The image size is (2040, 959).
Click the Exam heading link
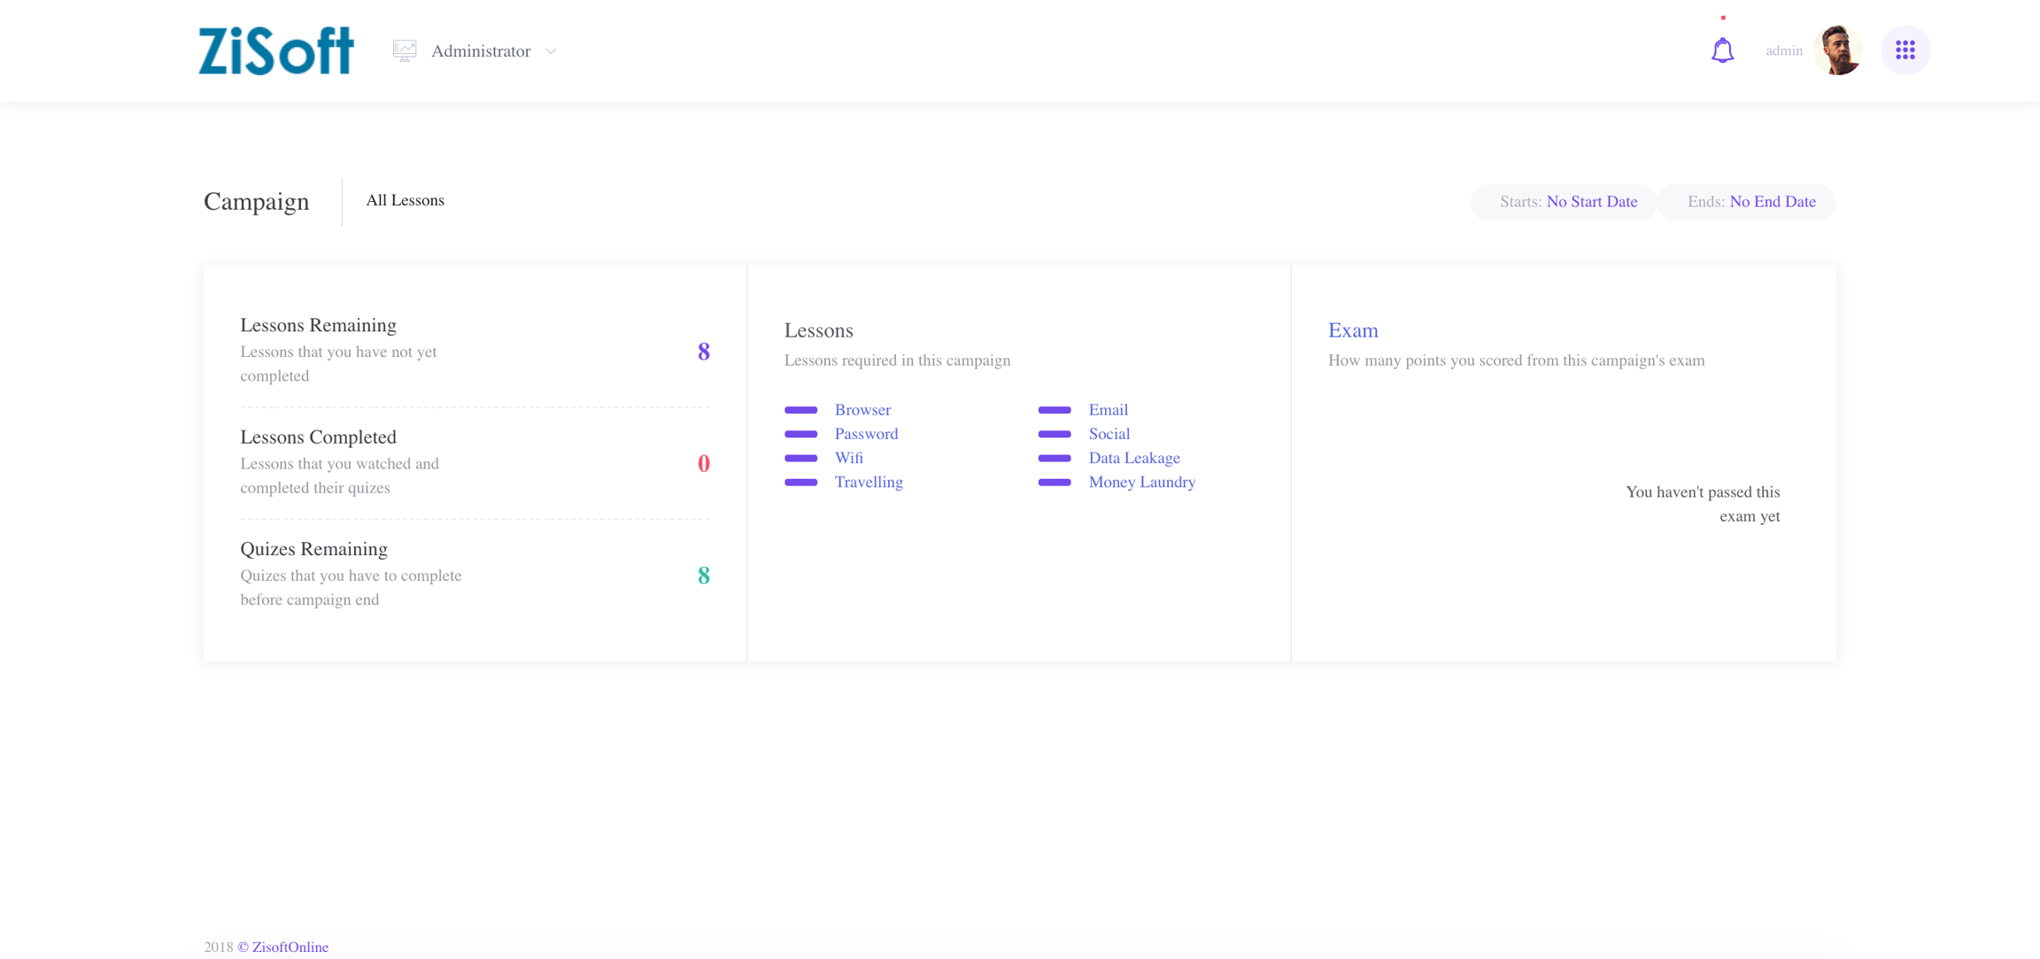point(1352,330)
